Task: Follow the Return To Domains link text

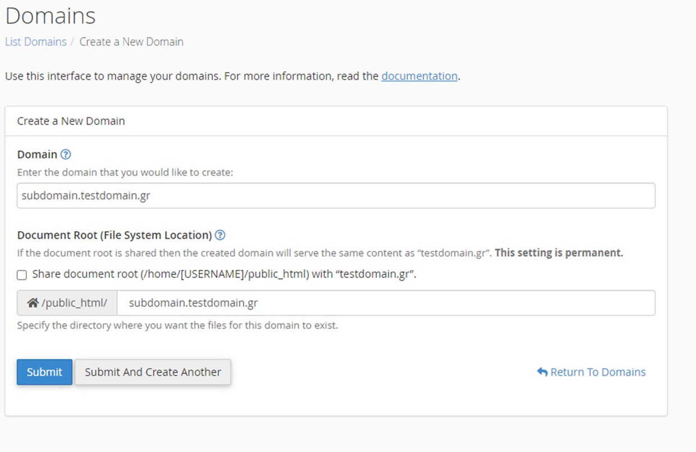Action: tap(598, 372)
